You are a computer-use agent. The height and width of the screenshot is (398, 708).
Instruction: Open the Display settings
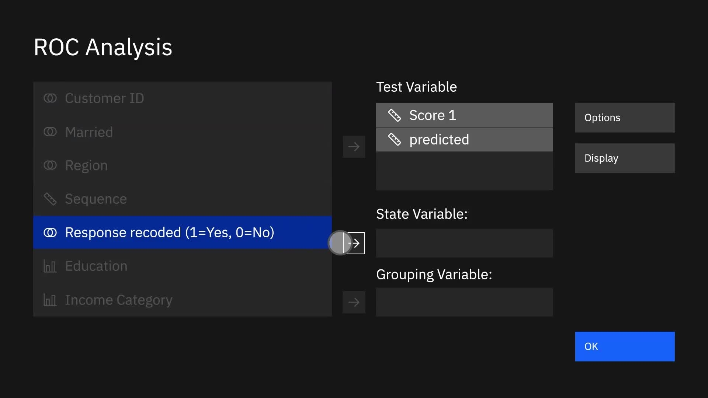pos(625,158)
